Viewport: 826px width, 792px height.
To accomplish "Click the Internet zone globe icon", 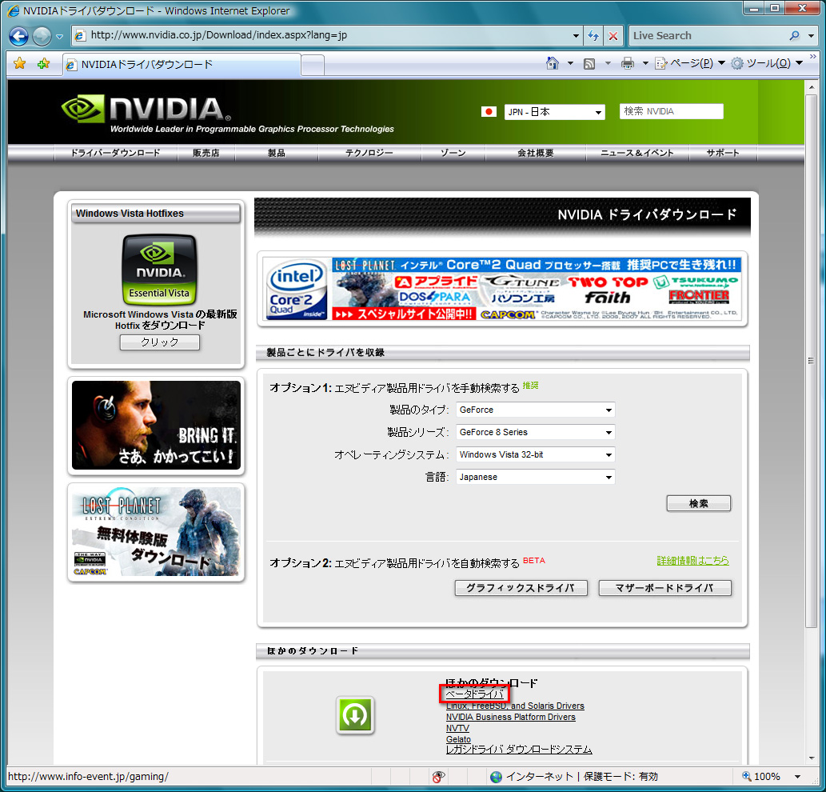I will pos(496,777).
